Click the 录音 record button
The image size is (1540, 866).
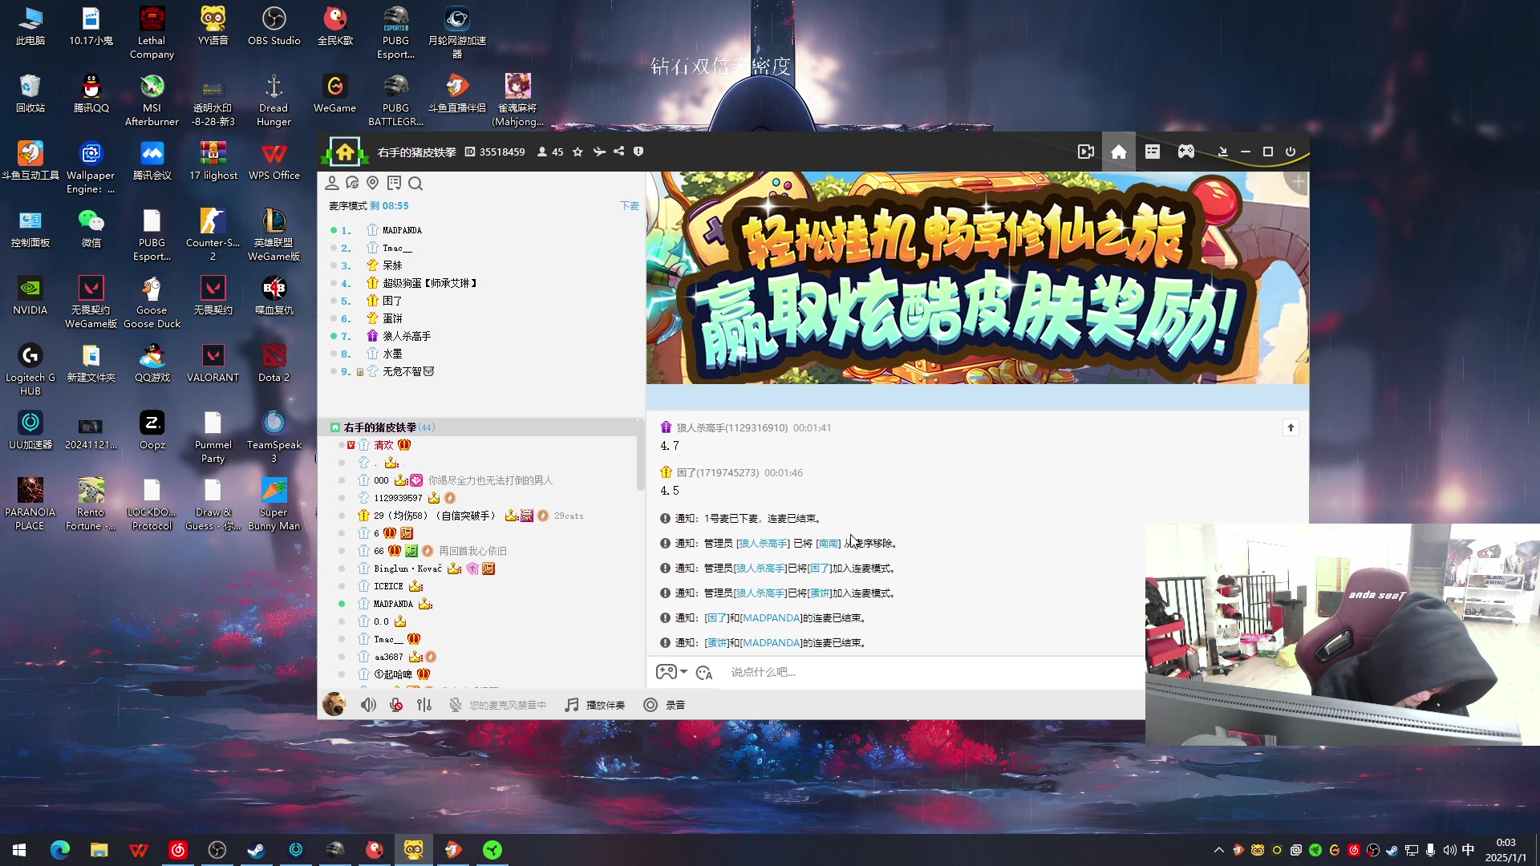click(664, 705)
